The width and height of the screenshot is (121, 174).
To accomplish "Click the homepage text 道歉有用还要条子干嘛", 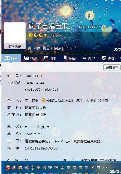I will (42, 141).
